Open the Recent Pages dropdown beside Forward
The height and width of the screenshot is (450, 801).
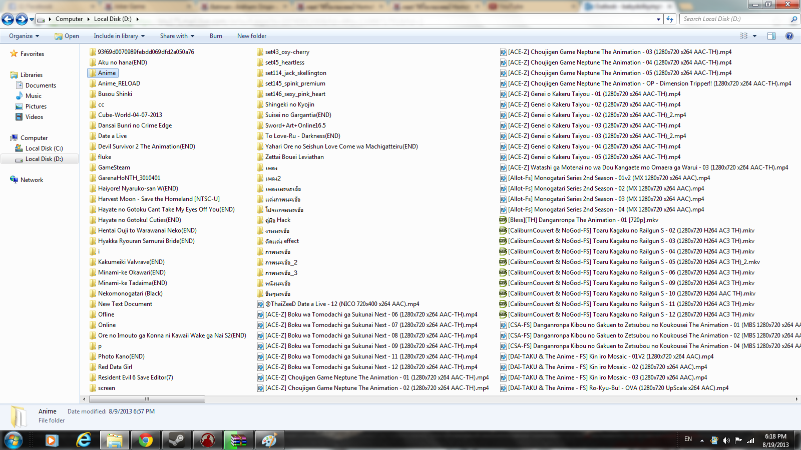[32, 19]
